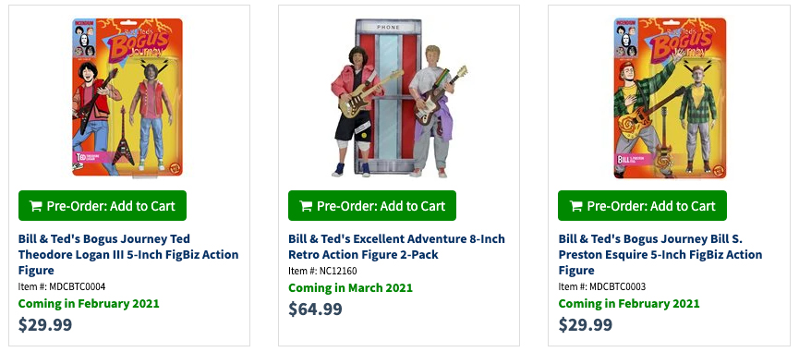Click the $64.99 price

point(315,309)
